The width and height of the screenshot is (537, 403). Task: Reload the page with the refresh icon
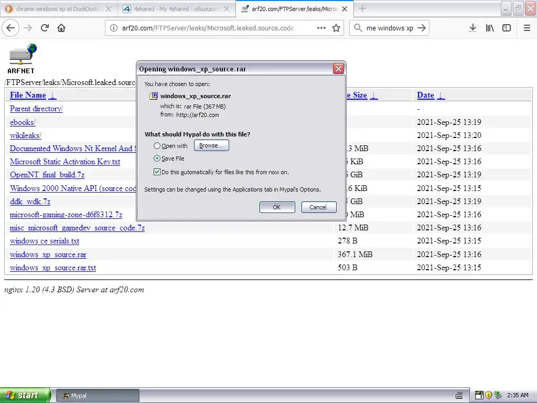point(45,28)
